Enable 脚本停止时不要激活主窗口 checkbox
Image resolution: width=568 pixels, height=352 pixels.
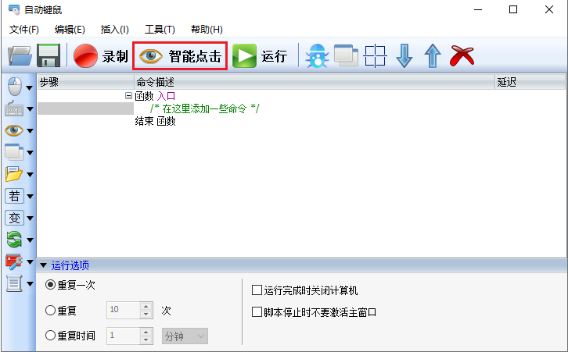click(257, 312)
